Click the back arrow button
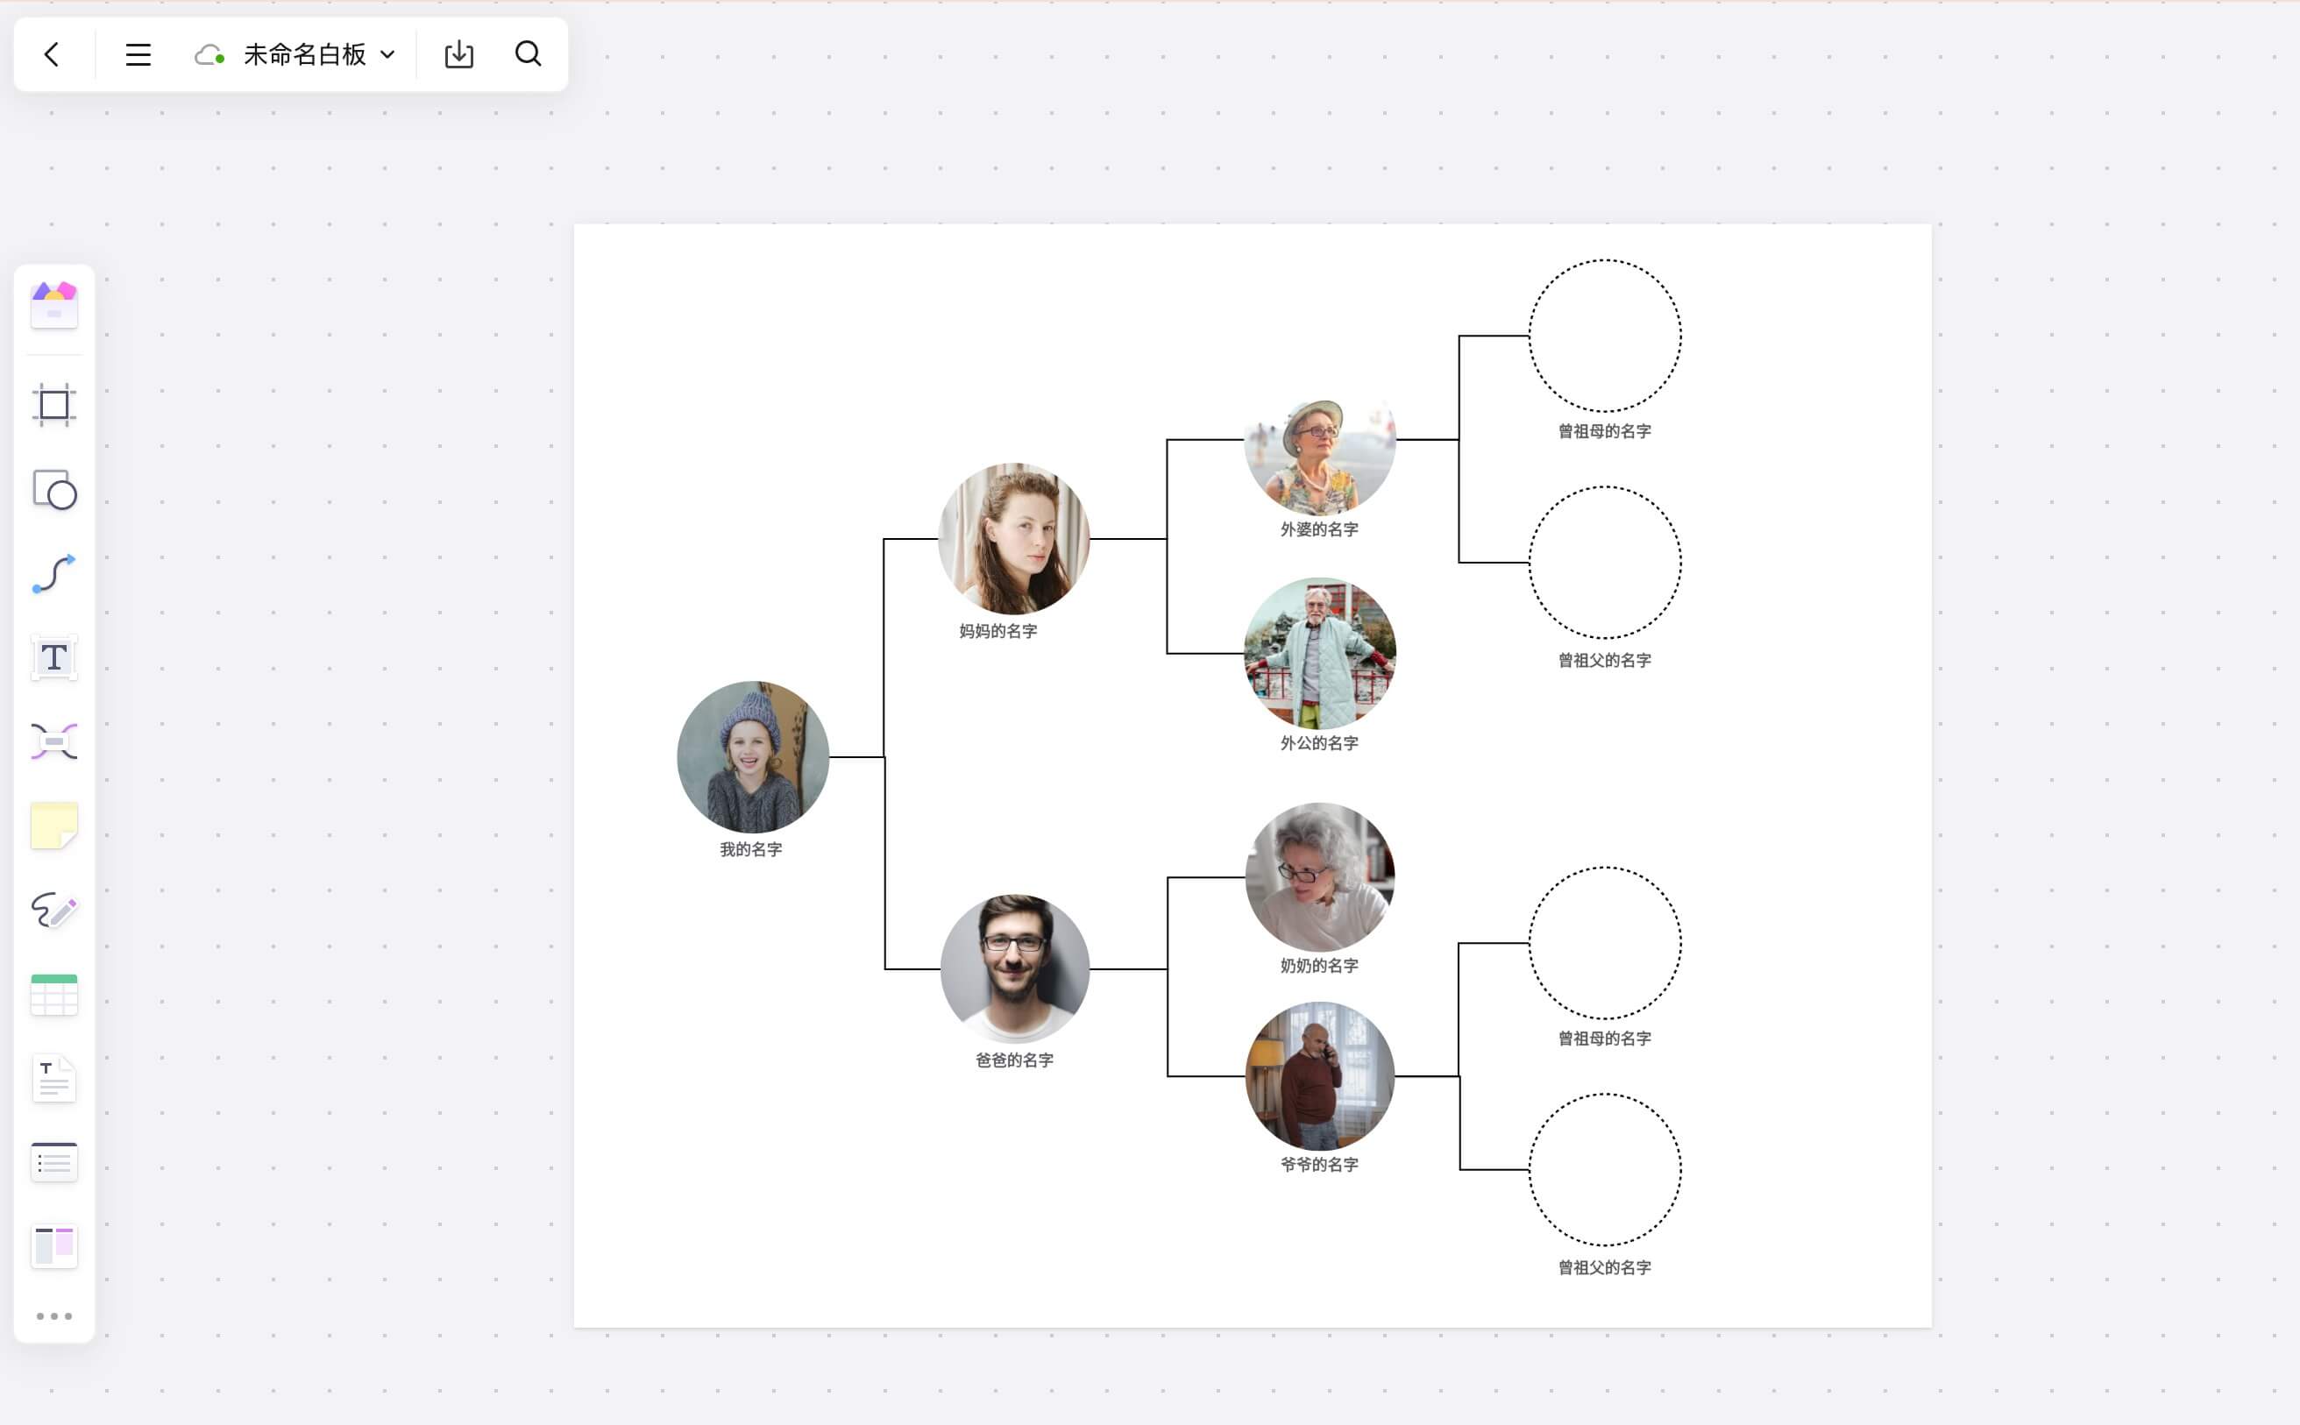Viewport: 2300px width, 1425px height. click(x=52, y=54)
